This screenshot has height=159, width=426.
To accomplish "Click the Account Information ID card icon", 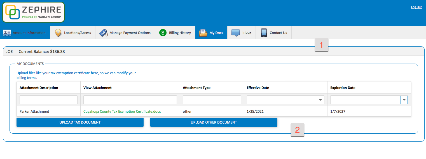I will pyautogui.click(x=7, y=33).
